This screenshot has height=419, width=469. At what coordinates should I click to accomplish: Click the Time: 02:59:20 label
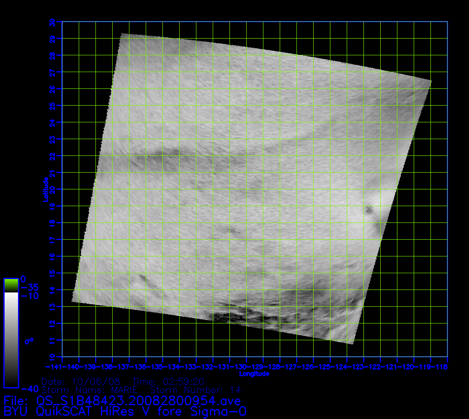click(x=168, y=382)
